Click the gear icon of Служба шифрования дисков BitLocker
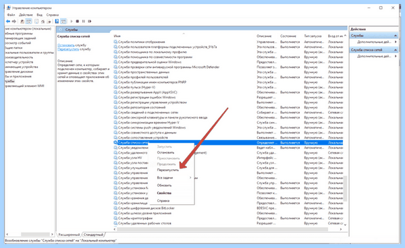This screenshot has height=248, width=405. pos(115,208)
